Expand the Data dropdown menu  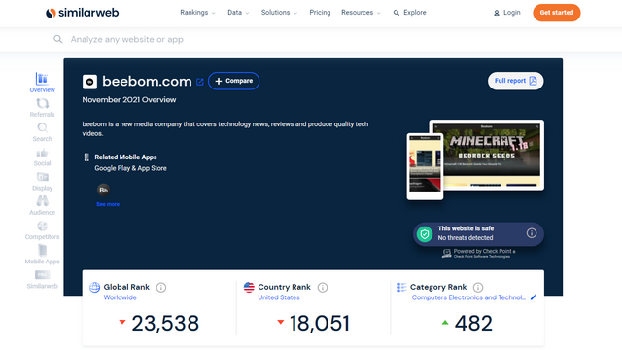pyautogui.click(x=238, y=13)
